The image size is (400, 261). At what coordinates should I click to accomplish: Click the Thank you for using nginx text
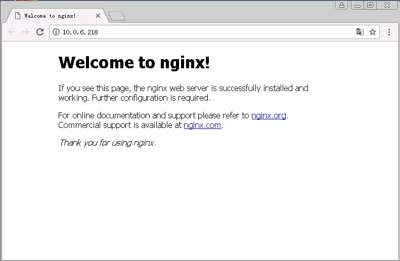[107, 143]
